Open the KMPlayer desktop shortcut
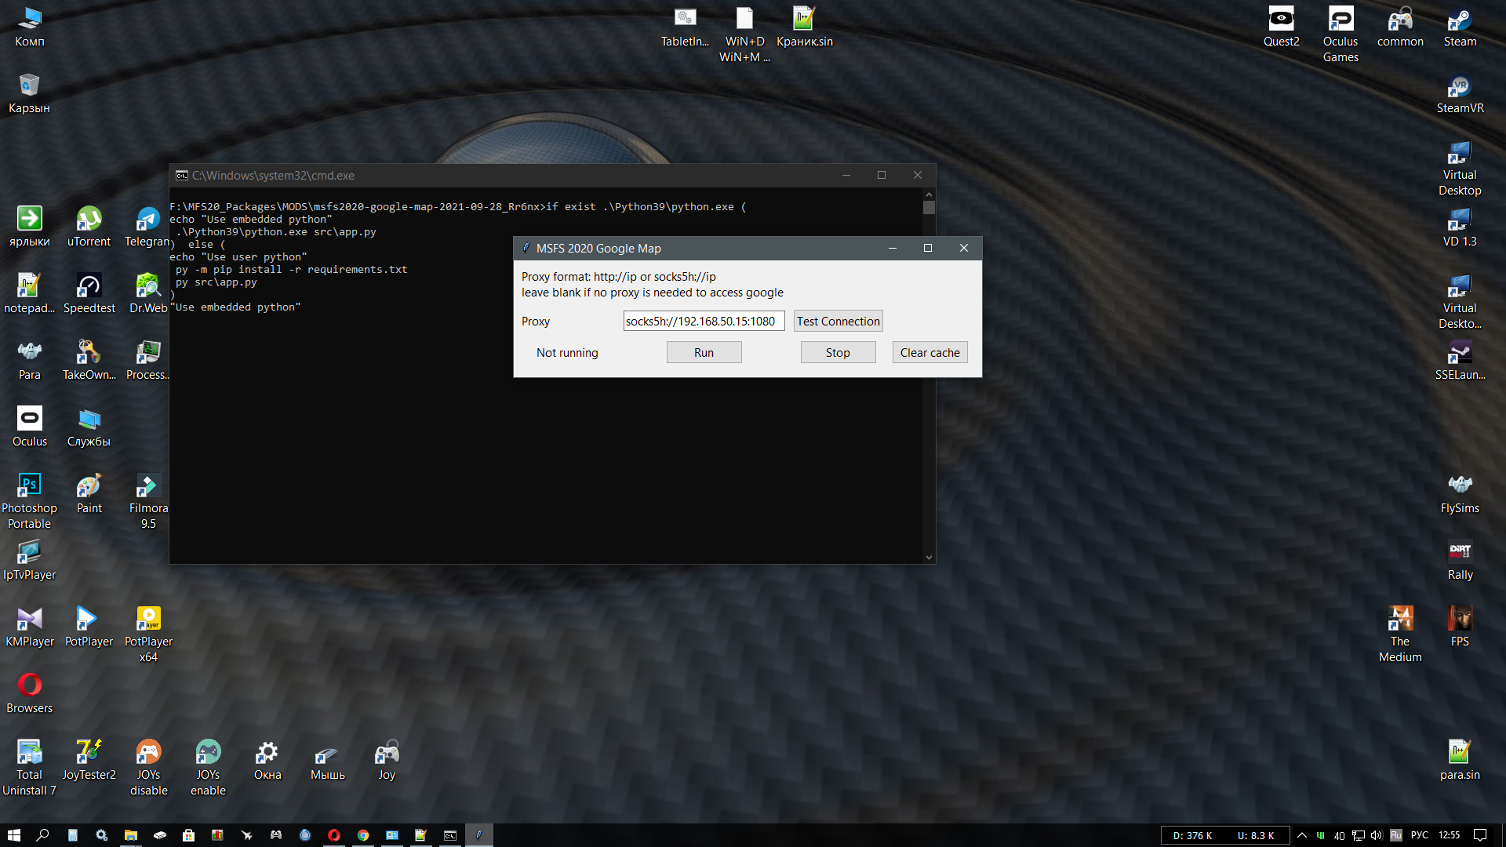The image size is (1506, 847). (x=29, y=620)
